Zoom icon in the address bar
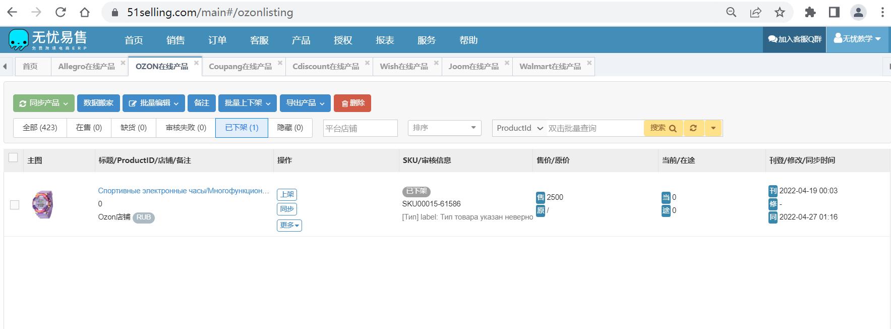The image size is (891, 329). (731, 12)
